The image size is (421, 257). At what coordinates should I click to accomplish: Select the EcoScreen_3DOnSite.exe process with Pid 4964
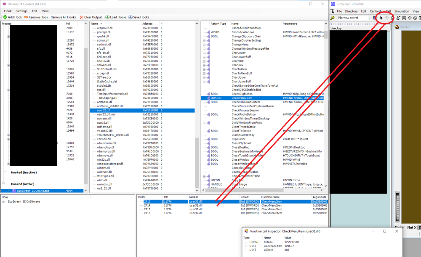pos(42,191)
